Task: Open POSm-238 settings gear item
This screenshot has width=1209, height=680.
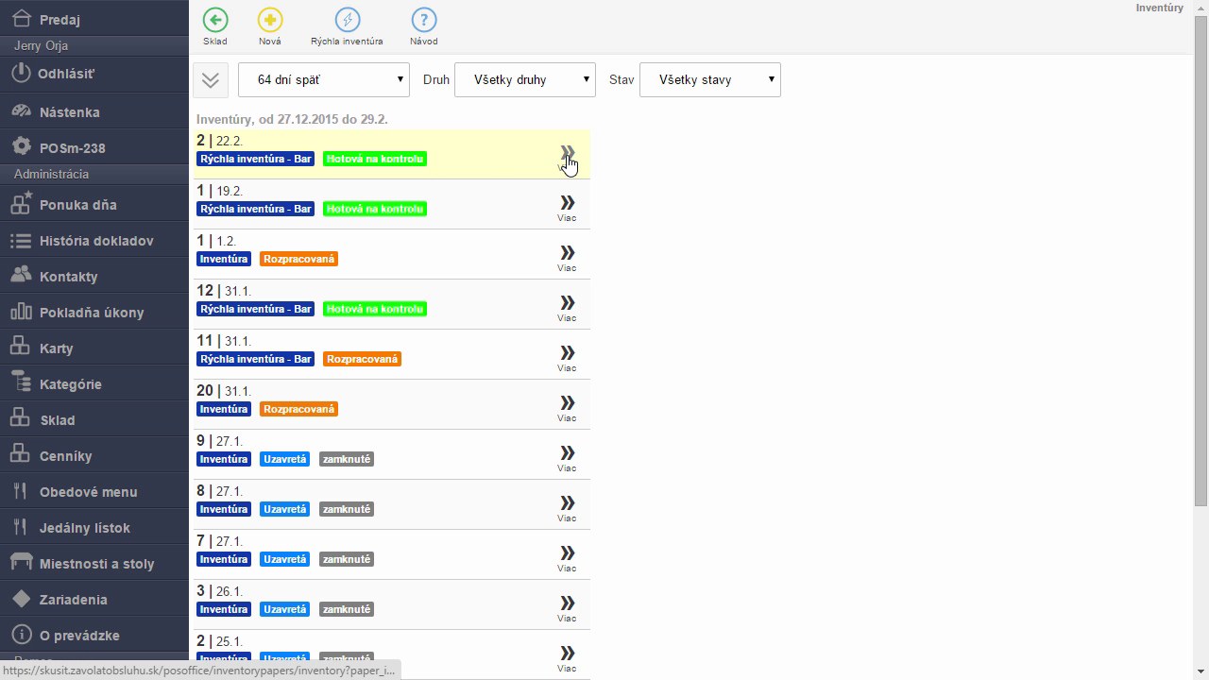Action: pyautogui.click(x=94, y=147)
